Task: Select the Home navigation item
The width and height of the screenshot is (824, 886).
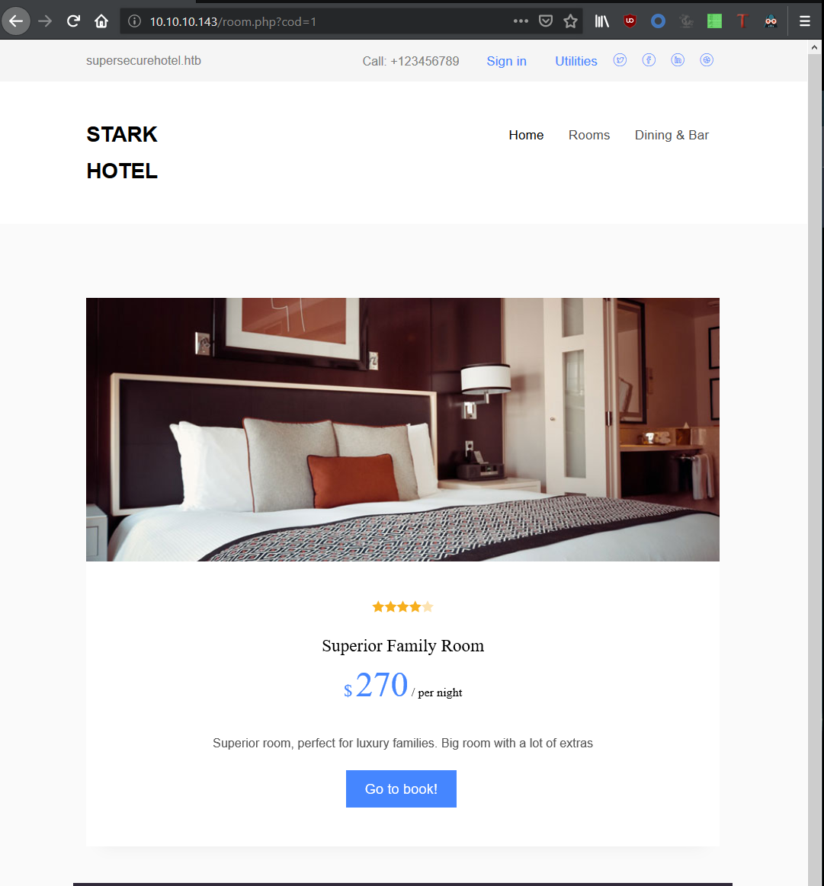Action: 526,135
